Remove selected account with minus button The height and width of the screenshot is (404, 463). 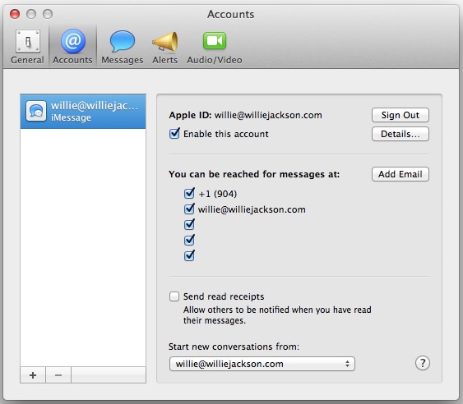tap(58, 375)
